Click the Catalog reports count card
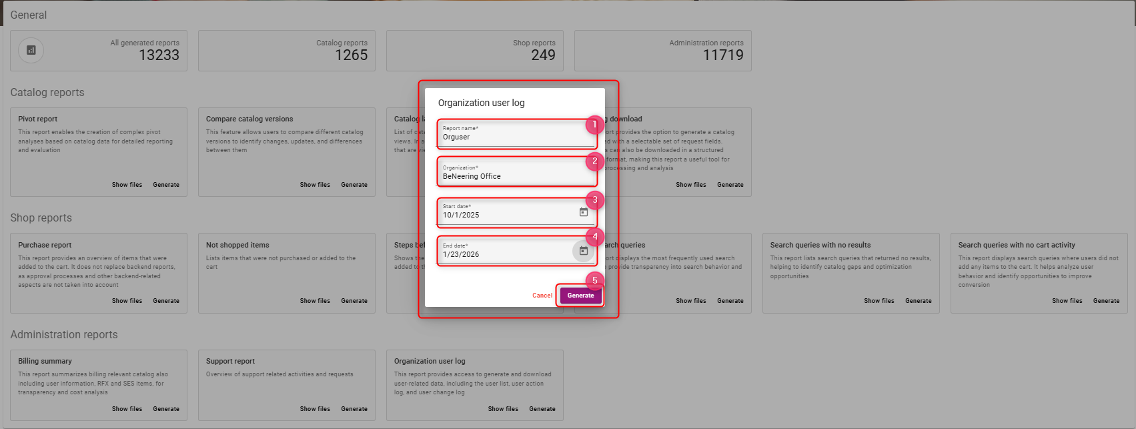 coord(287,51)
